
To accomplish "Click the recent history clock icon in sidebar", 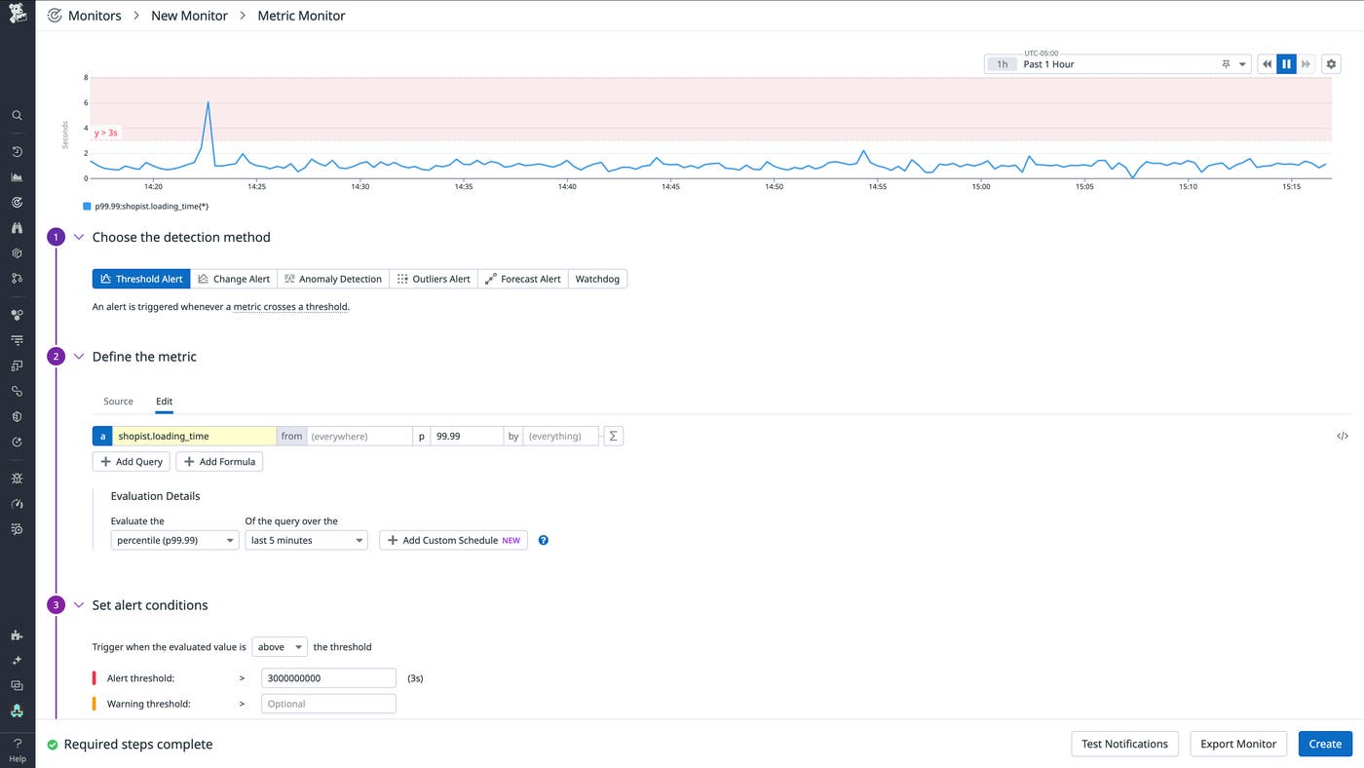I will point(17,151).
